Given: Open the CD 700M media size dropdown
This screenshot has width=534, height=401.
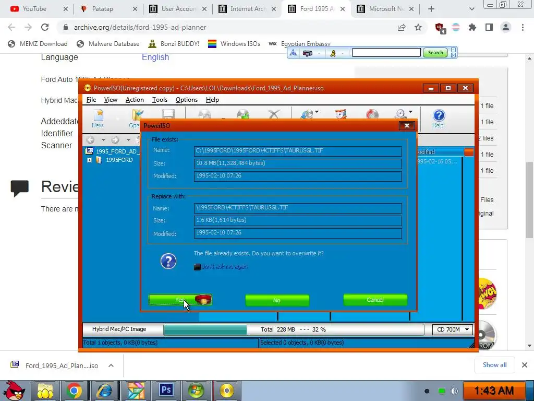Looking at the screenshot, I should pos(453,329).
